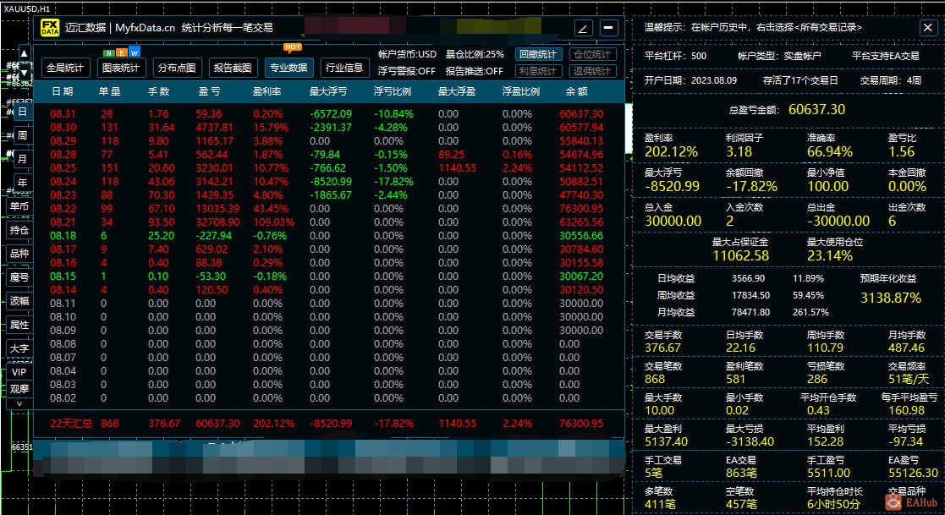The image size is (945, 515).
Task: Open the 行业信息 tab
Action: (x=344, y=68)
